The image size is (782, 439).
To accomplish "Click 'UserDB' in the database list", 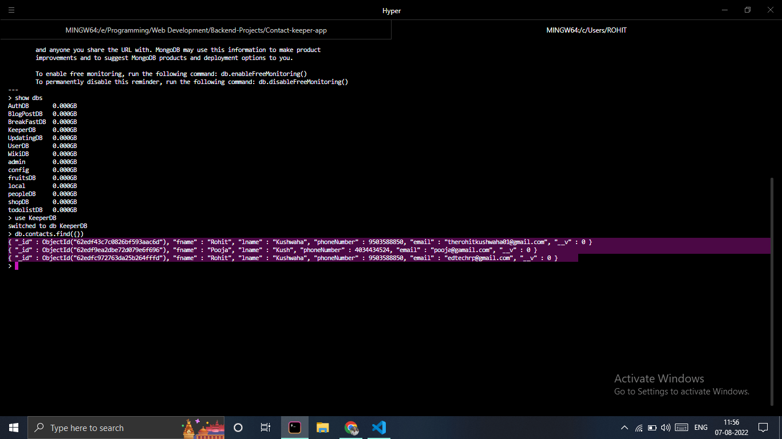I will click(18, 146).
